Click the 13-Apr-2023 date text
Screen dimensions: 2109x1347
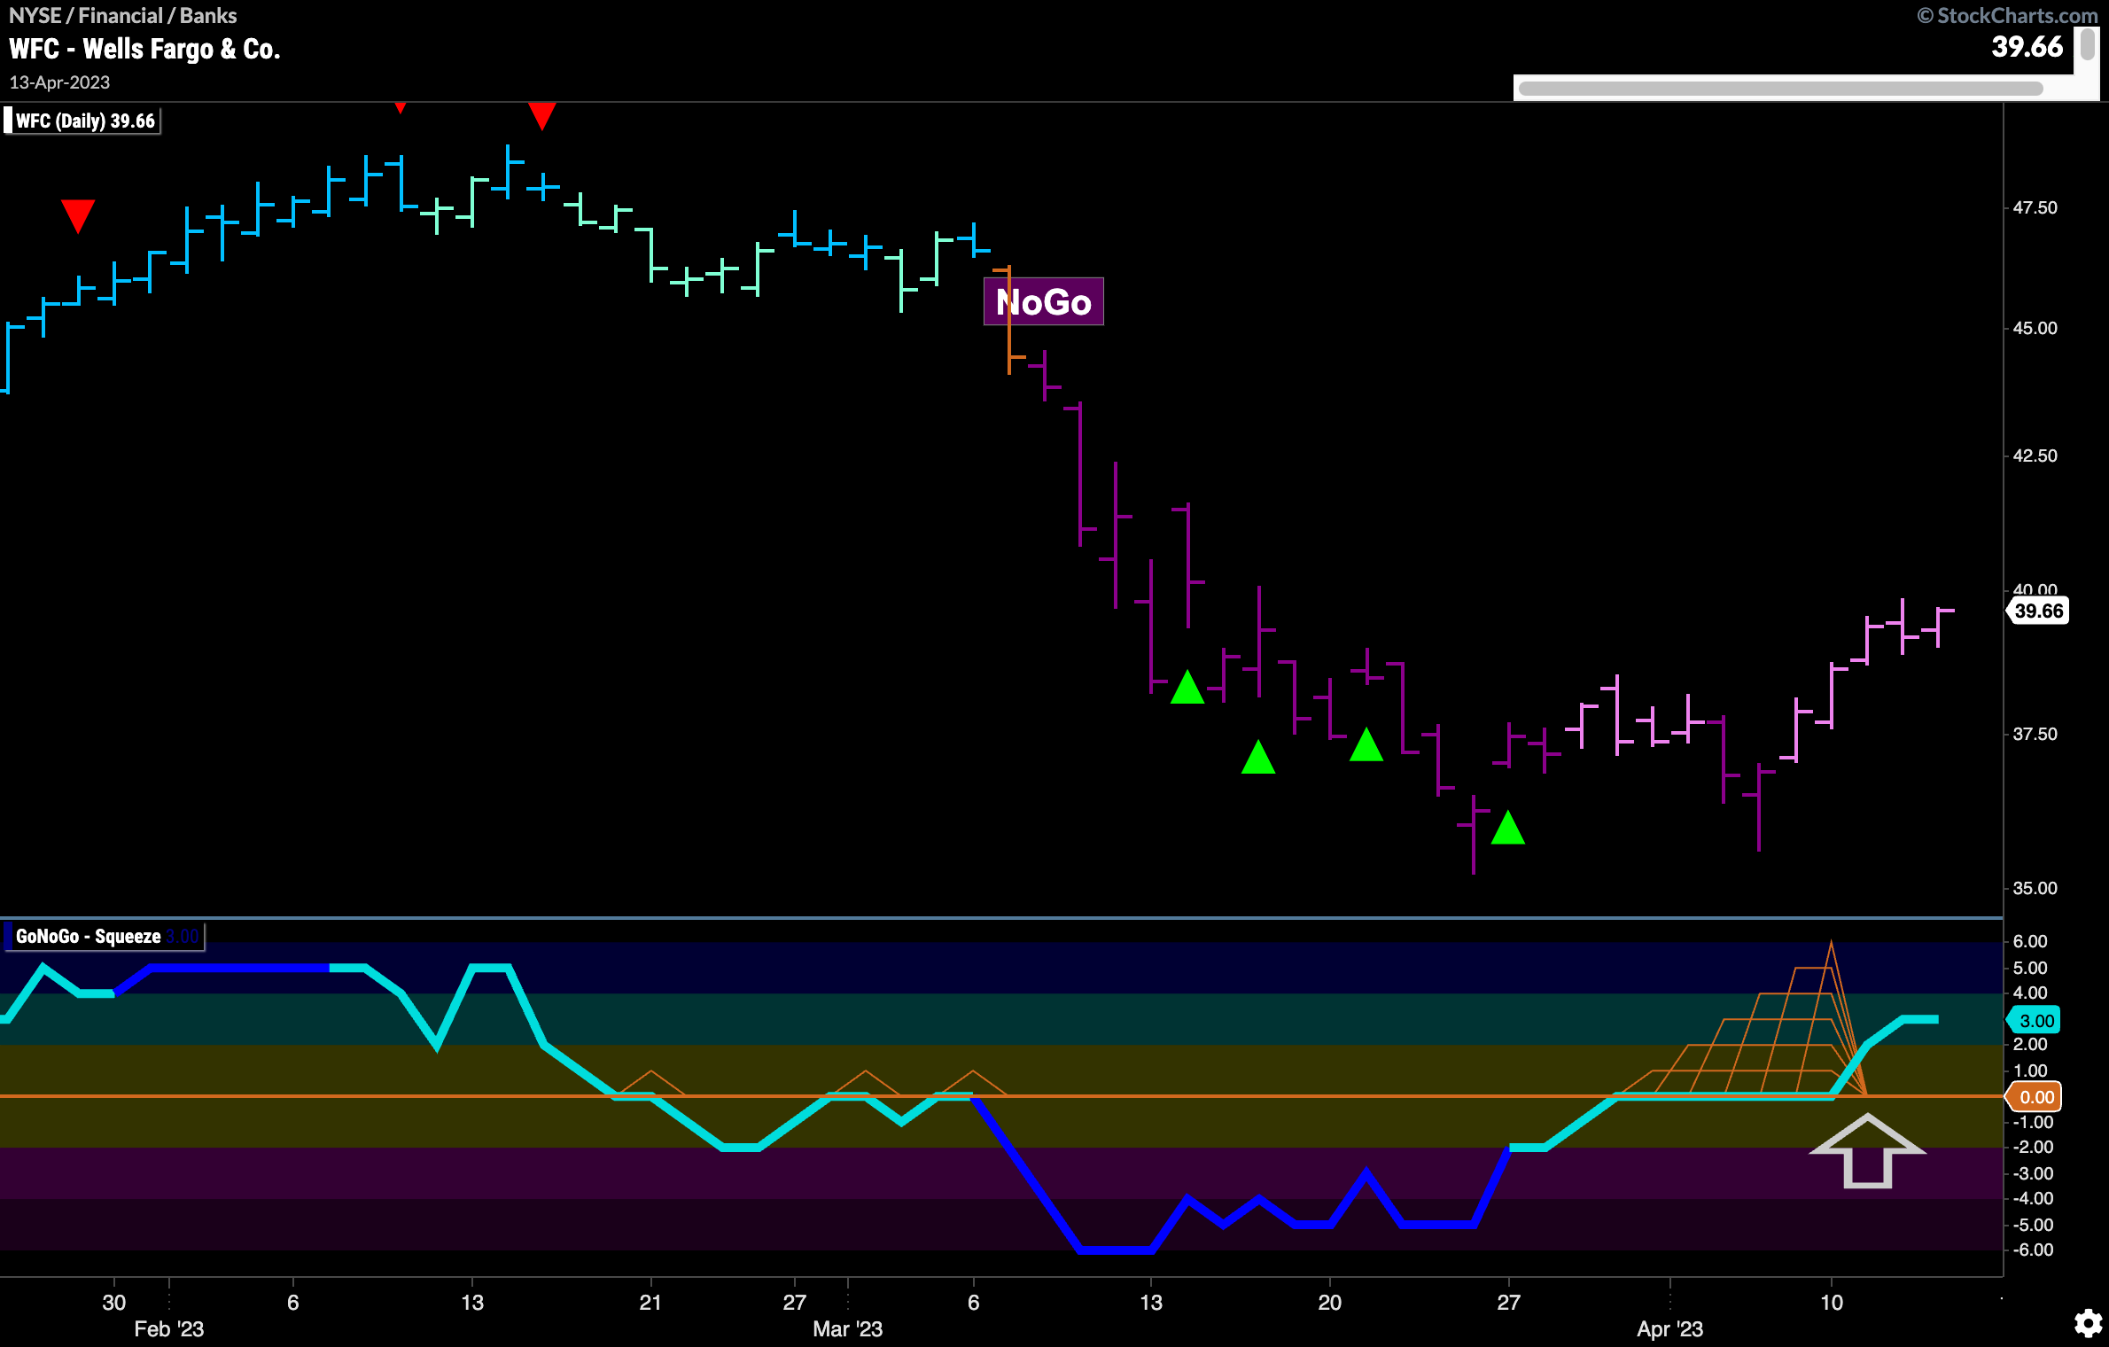[59, 82]
